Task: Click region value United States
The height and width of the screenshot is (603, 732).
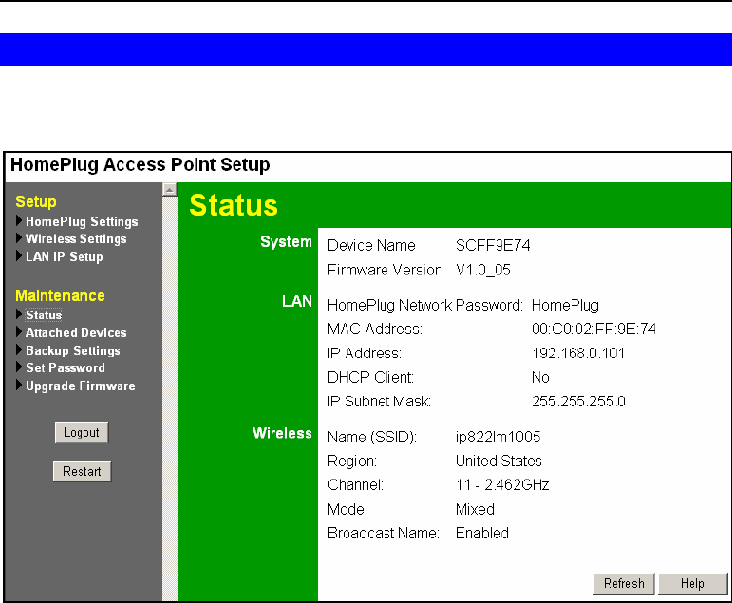Action: tap(498, 461)
